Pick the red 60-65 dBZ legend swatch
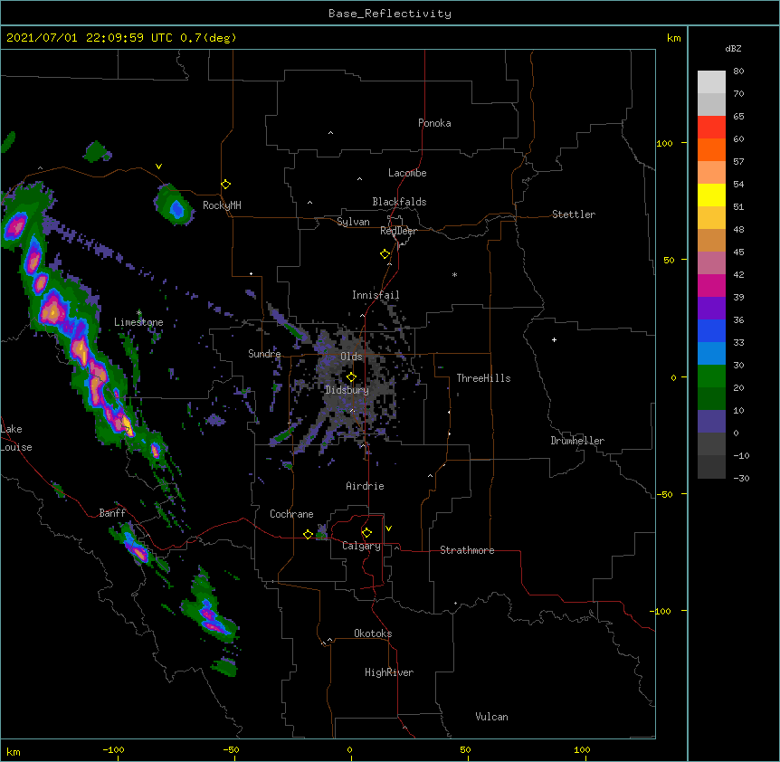The image size is (780, 762). pyautogui.click(x=711, y=128)
